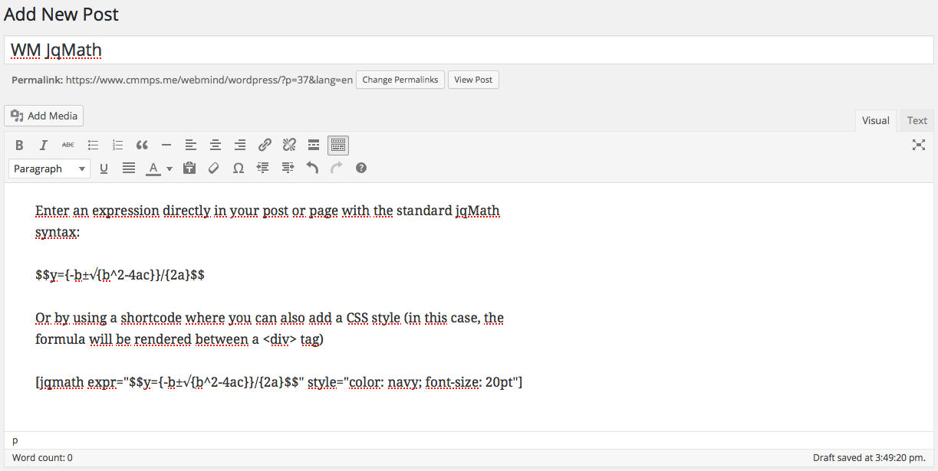The image size is (938, 471).
Task: Apply blockquote formatting
Action: click(142, 145)
